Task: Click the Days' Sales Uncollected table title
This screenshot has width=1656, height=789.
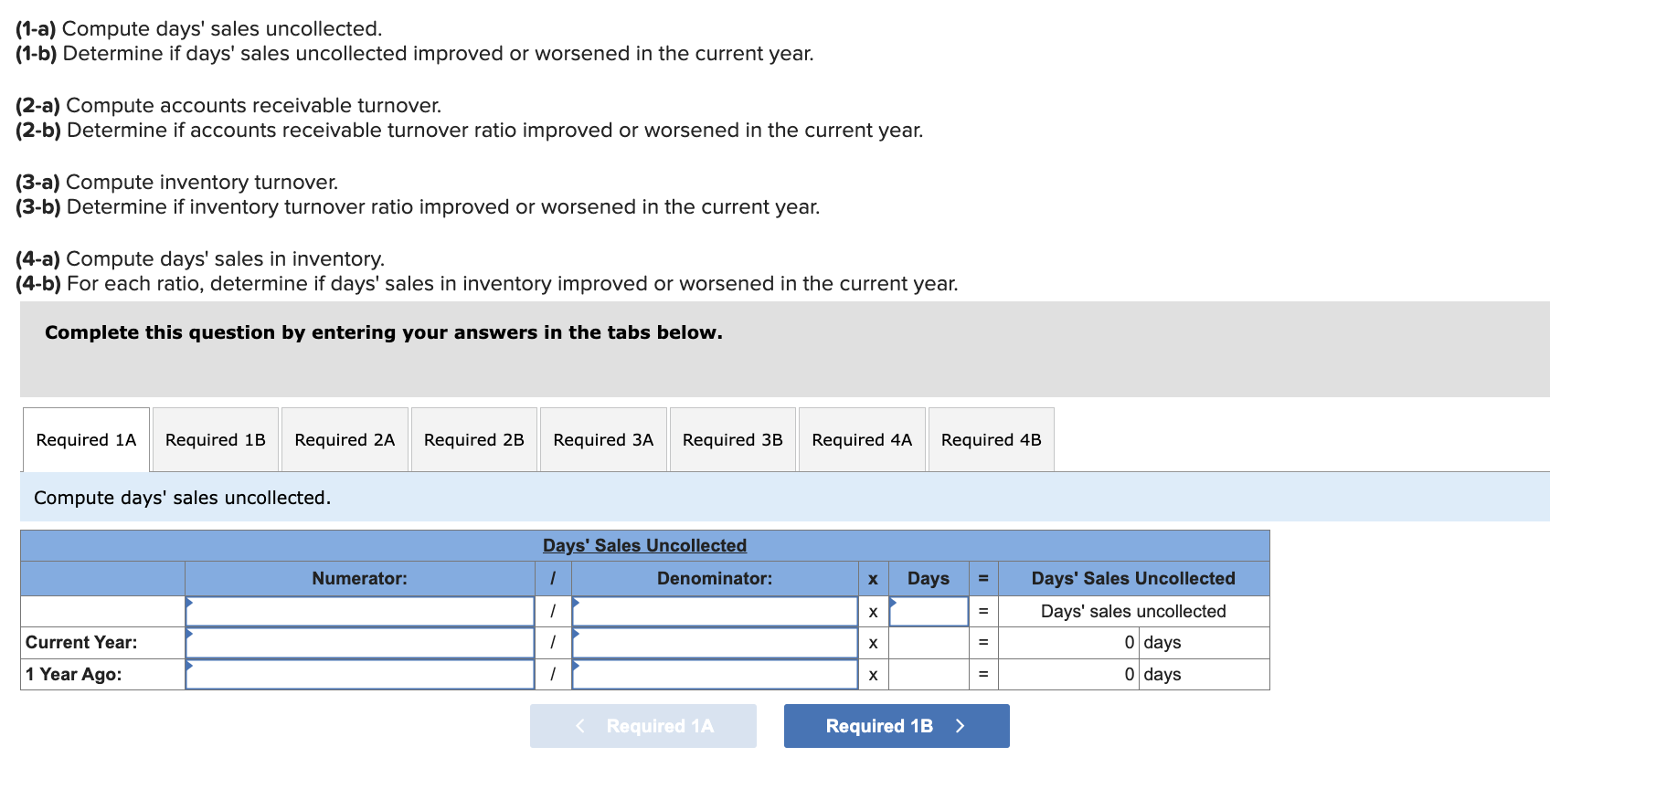Action: pyautogui.click(x=644, y=545)
